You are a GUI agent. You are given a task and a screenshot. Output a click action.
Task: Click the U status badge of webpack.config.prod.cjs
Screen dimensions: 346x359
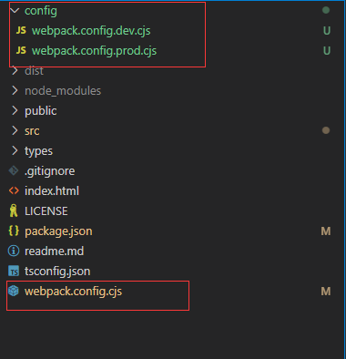pos(327,51)
